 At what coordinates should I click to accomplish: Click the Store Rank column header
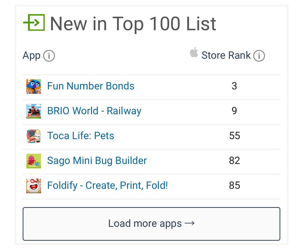pos(226,56)
